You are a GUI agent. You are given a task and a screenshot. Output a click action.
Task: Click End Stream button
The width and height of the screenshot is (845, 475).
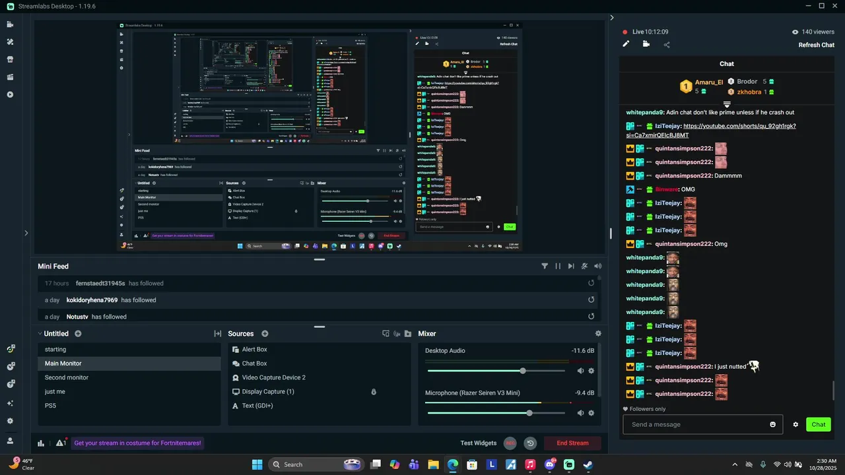tap(572, 443)
